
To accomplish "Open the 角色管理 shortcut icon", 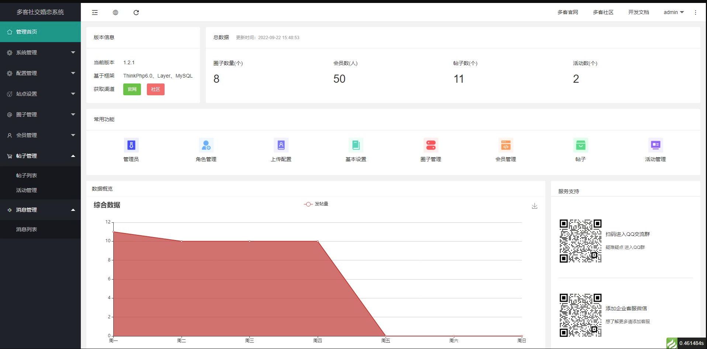I will click(x=206, y=146).
